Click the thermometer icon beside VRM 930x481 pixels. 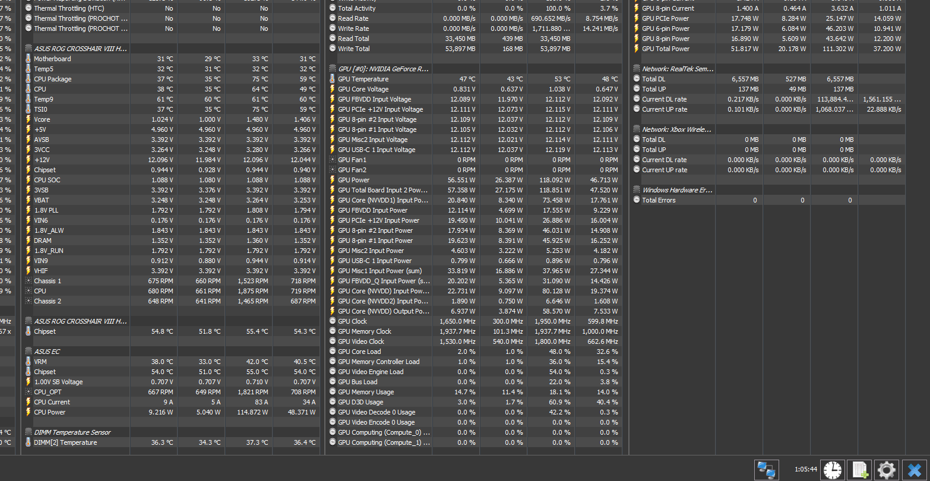[29, 362]
